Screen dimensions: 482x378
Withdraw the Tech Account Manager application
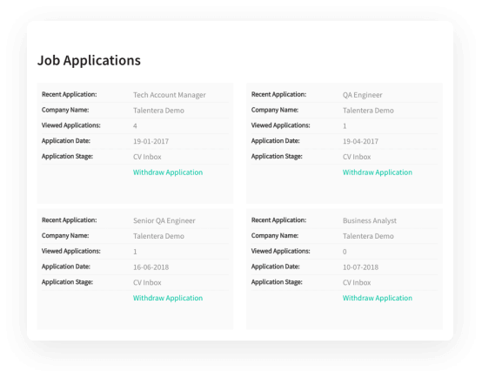(168, 172)
